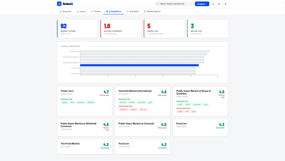Click the first Russian criticism tag under Charlotte Market
Screen dimensions: 285x161
(x=124, y=109)
